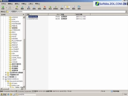The width and height of the screenshot is (128, 96).
Task: Select the WINRAR folder in tree
Action: pos(15,62)
